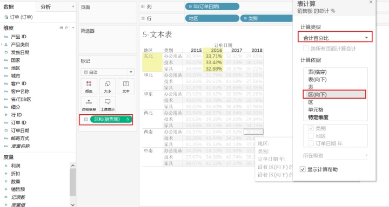
Task: Open the Size (大小) mark card
Action: (108, 86)
